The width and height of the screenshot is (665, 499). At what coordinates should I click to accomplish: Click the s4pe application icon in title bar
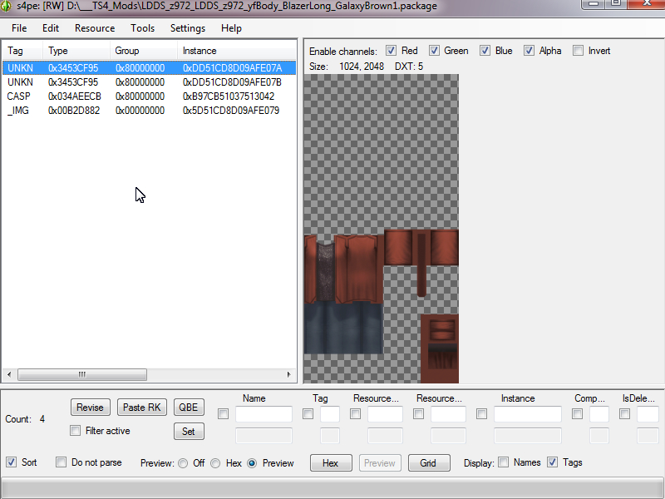point(6,6)
